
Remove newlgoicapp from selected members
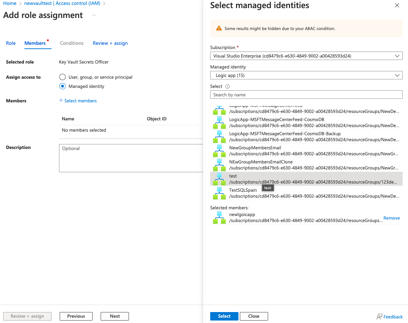[x=391, y=218]
